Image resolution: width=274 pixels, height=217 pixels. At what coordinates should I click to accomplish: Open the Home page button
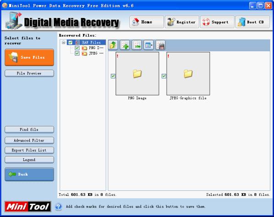pos(146,22)
